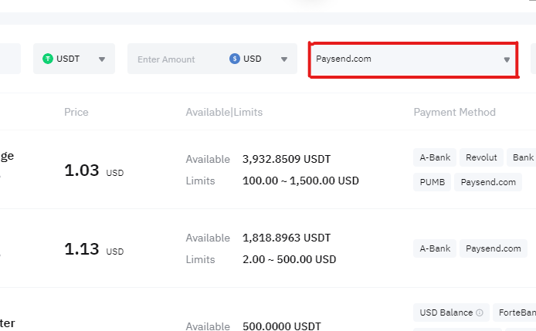The height and width of the screenshot is (331, 536).
Task: Click the Bank tag next to Revolut
Action: [x=521, y=157]
